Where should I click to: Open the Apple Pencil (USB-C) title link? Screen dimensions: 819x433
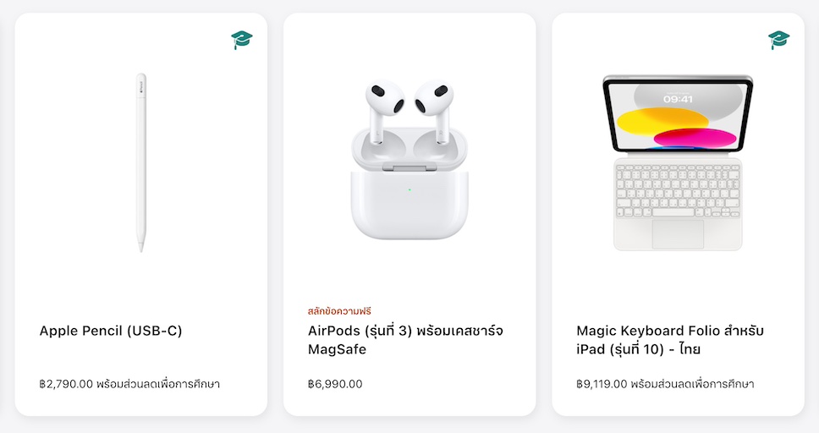111,331
